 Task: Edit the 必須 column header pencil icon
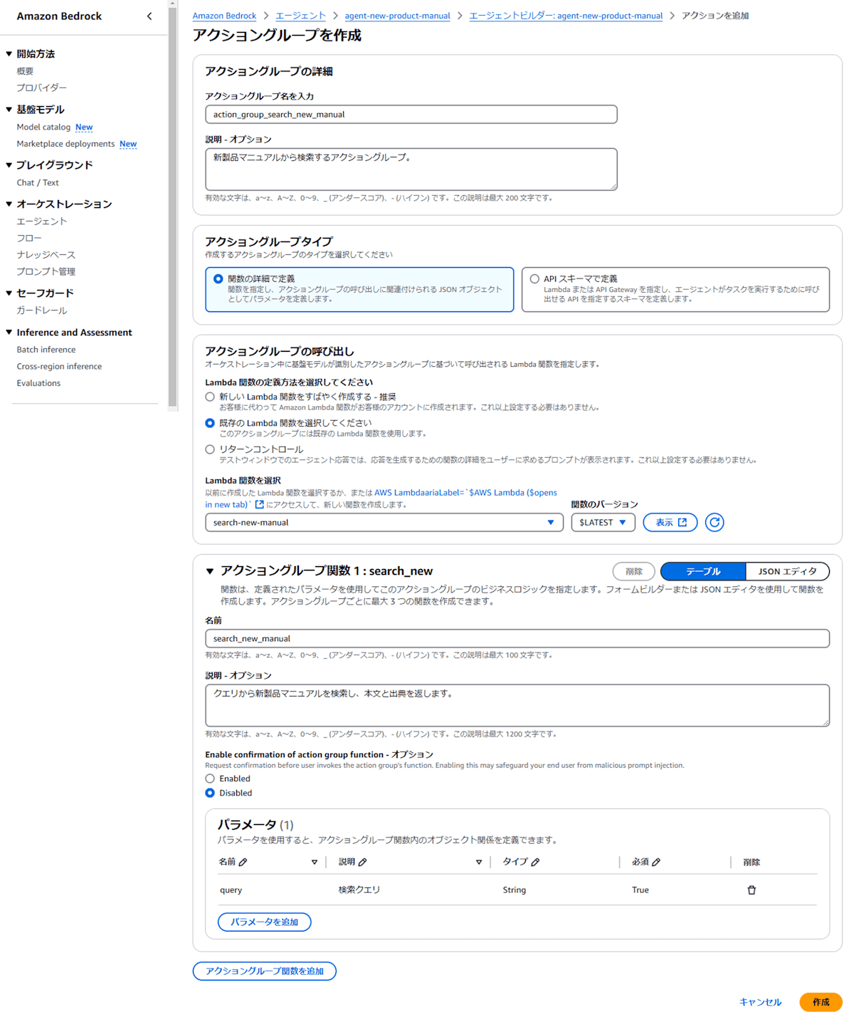656,862
